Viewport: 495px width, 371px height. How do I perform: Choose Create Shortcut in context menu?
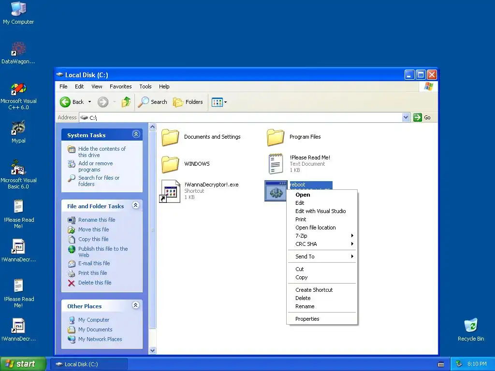point(322,290)
